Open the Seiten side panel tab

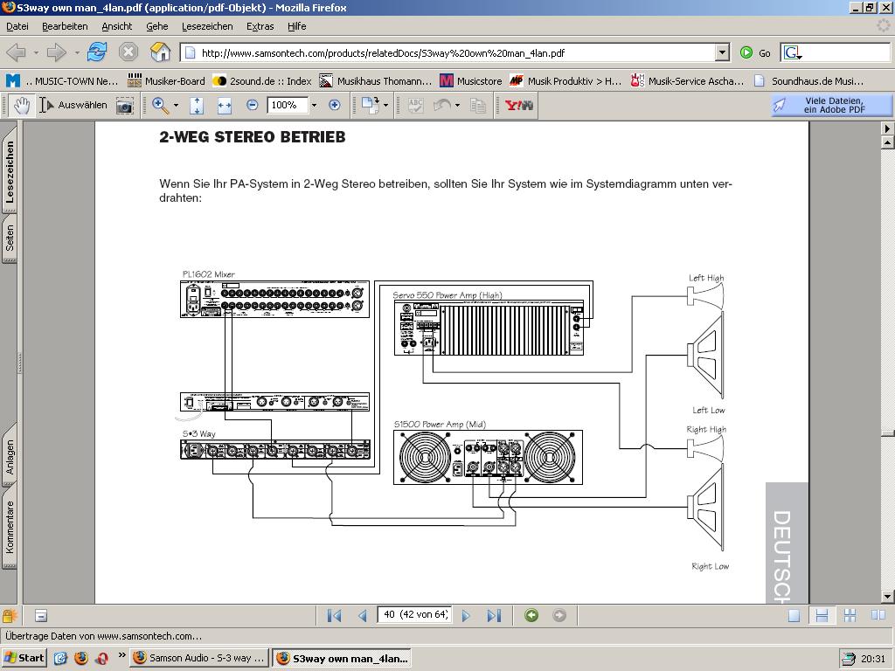pos(10,239)
